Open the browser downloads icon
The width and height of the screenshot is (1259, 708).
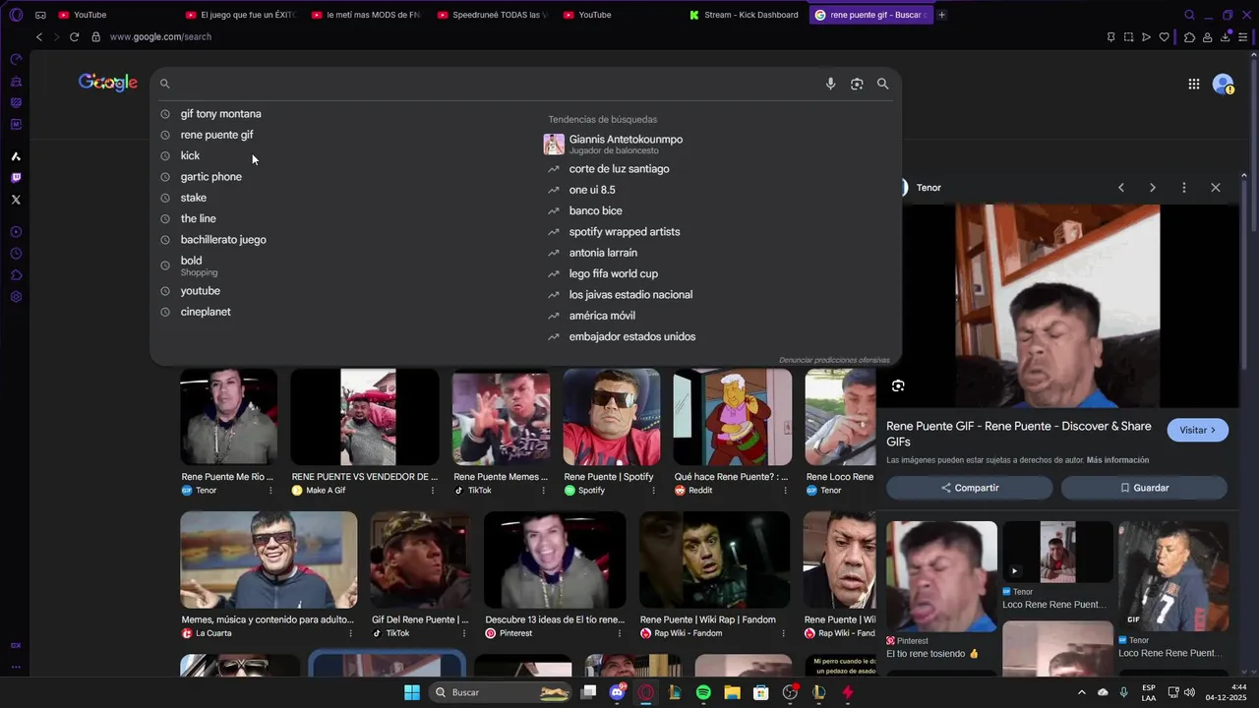pyautogui.click(x=1226, y=36)
